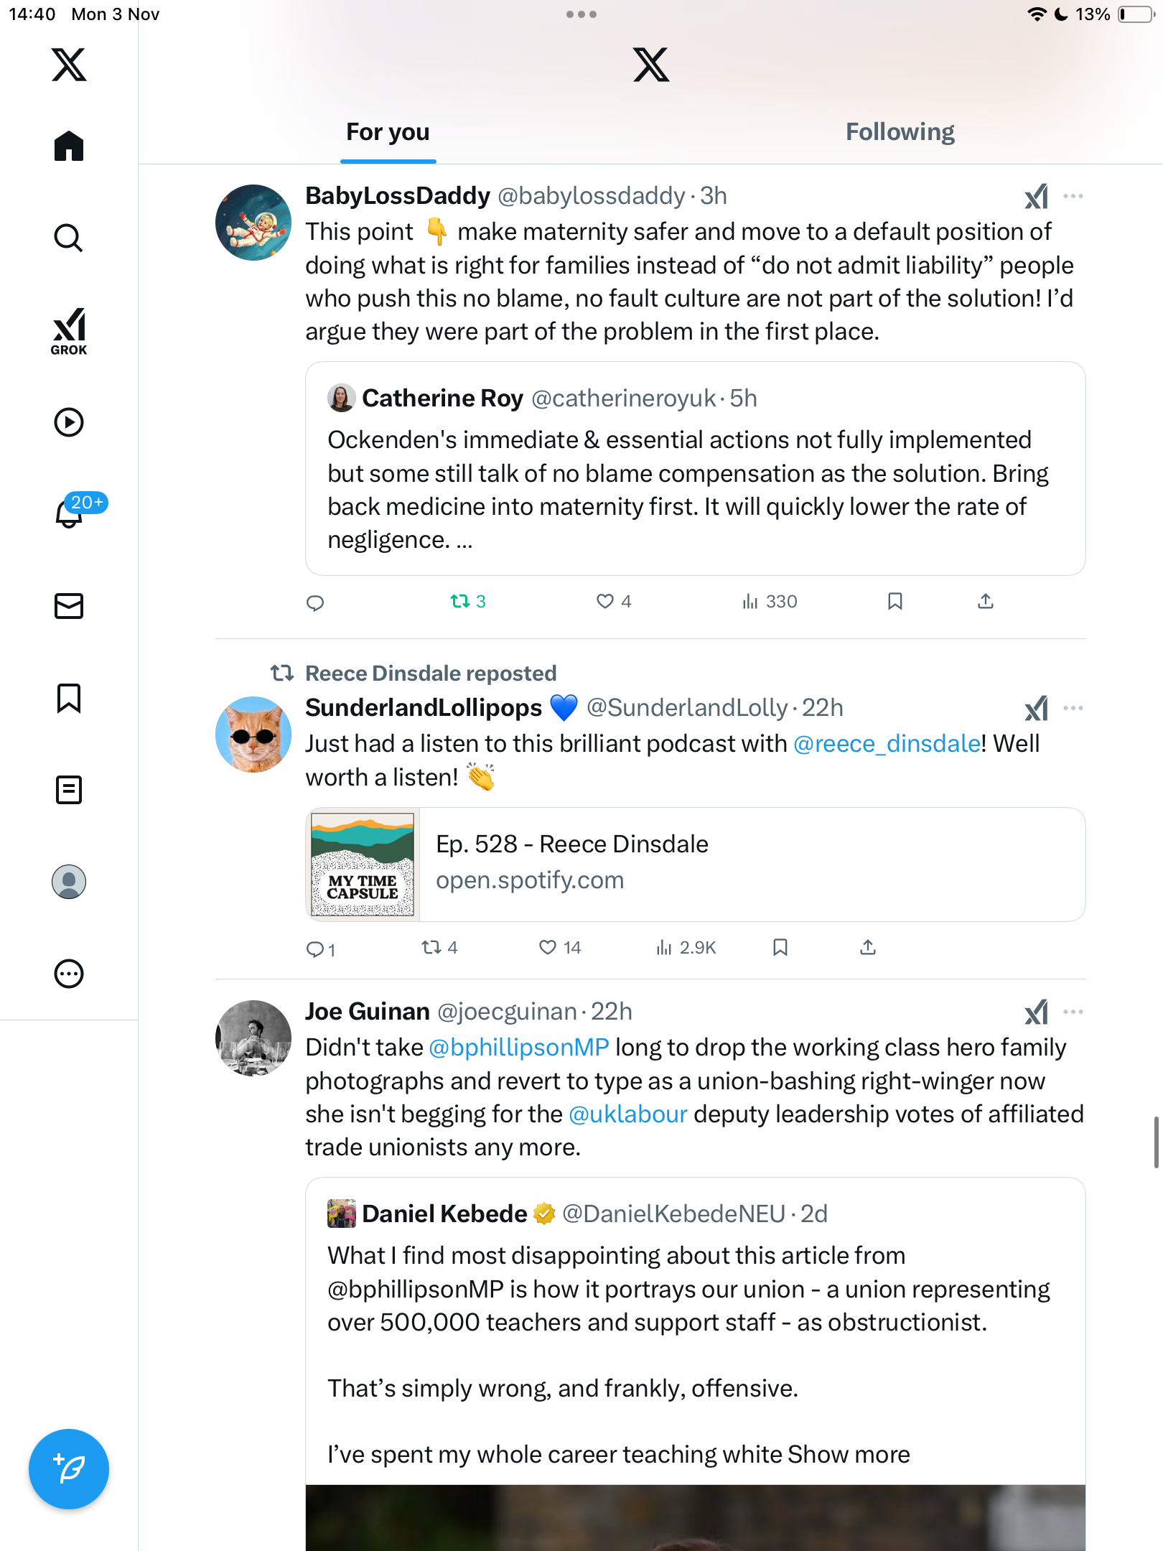
Task: Open direct messages envelope icon
Action: [69, 605]
